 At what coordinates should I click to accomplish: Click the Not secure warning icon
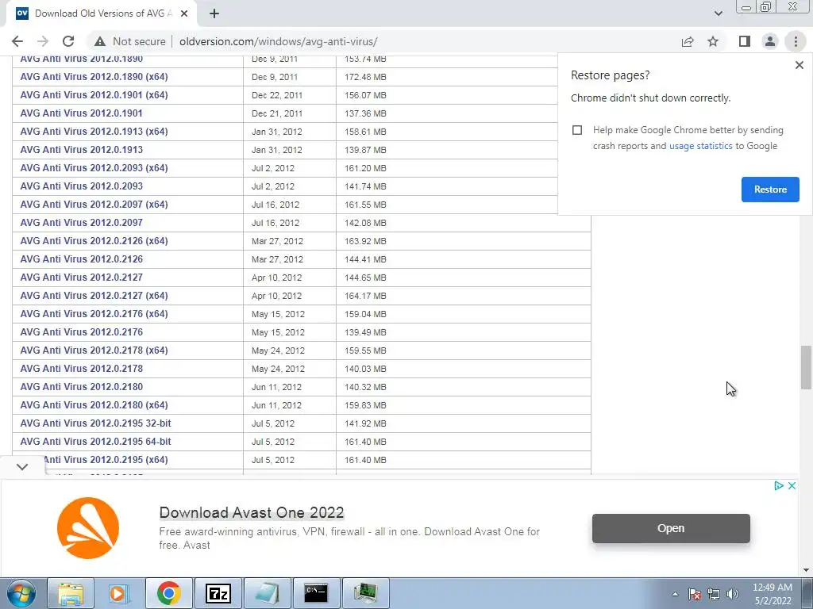(100, 41)
